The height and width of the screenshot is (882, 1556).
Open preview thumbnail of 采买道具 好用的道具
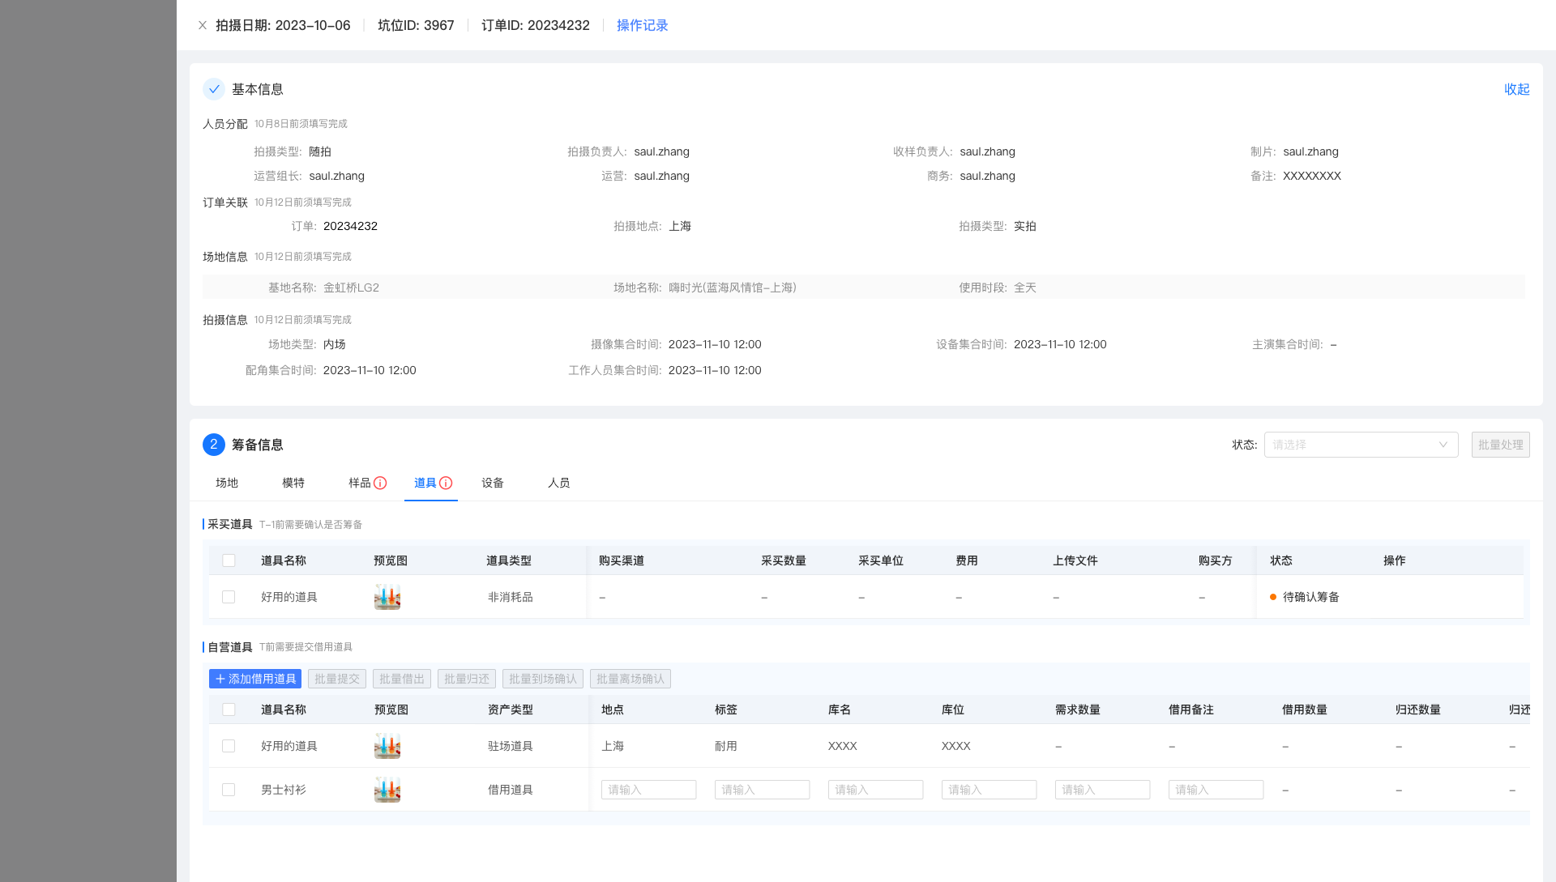click(387, 597)
